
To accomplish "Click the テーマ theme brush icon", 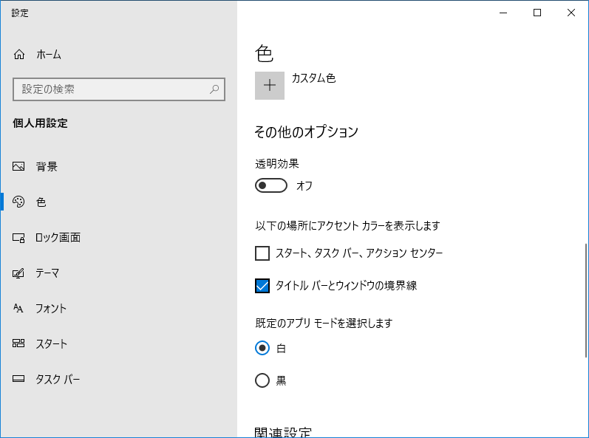I will 18,273.
